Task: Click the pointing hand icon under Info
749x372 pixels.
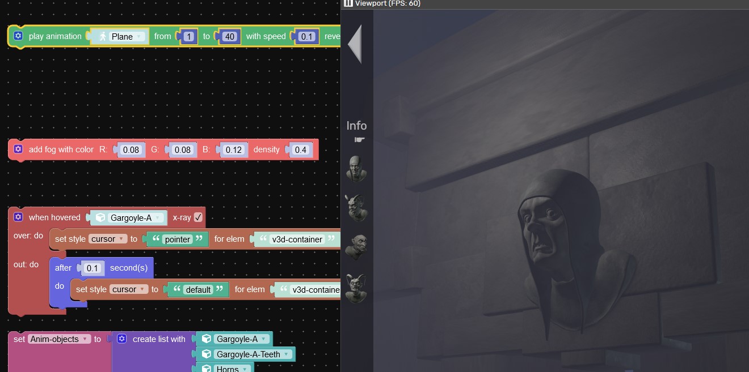Action: click(x=360, y=139)
